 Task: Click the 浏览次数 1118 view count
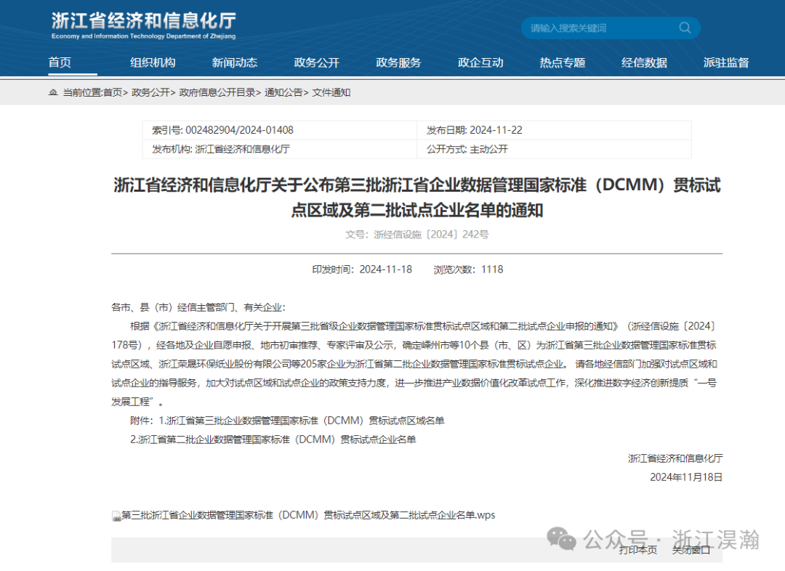(468, 270)
